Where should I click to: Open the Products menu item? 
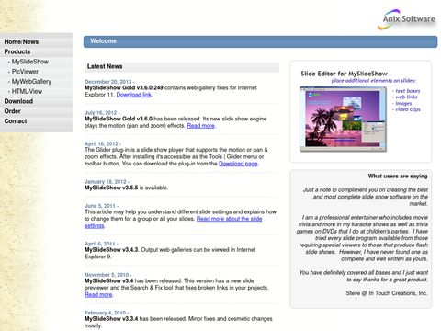pyautogui.click(x=17, y=51)
